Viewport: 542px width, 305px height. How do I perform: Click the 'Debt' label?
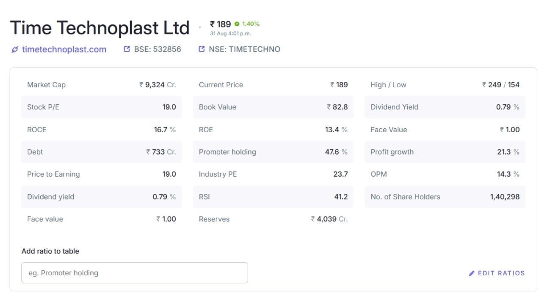pos(35,152)
